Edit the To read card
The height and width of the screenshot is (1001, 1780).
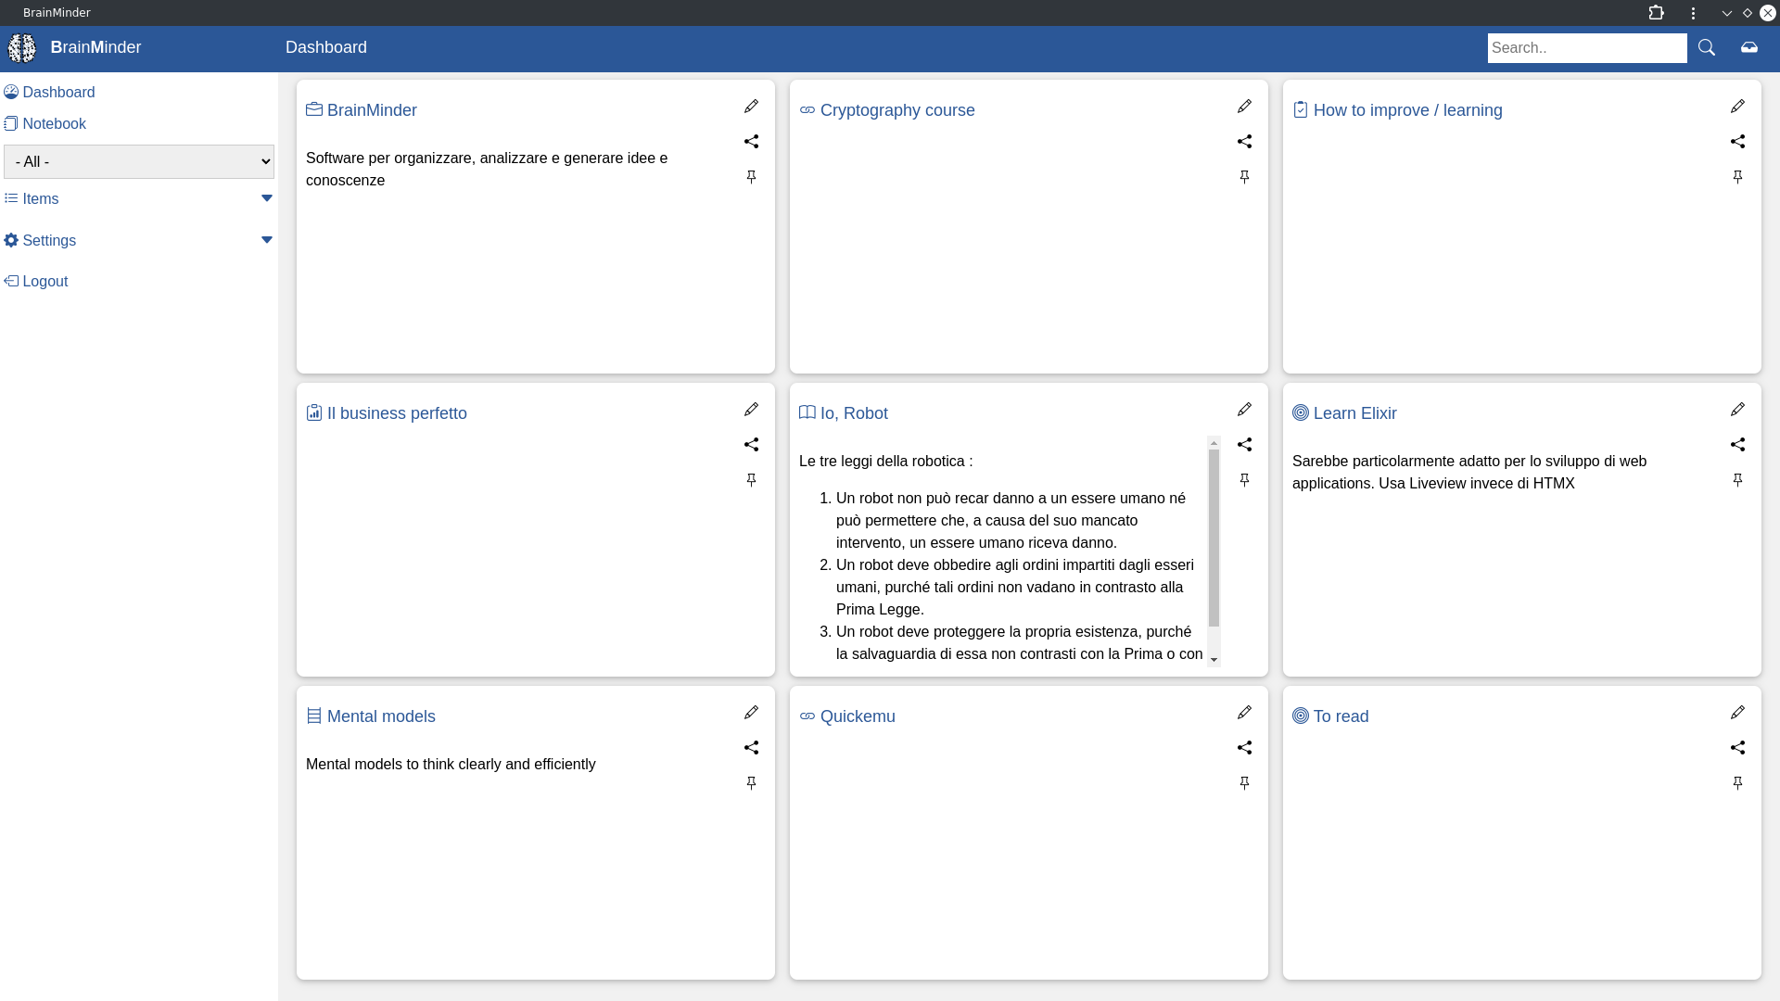pos(1737,713)
